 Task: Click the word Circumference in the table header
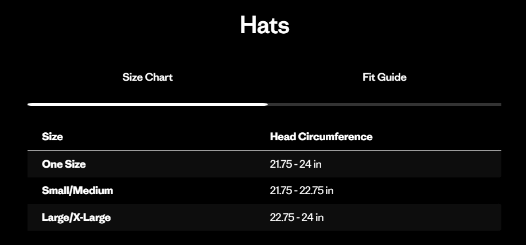tap(336, 137)
